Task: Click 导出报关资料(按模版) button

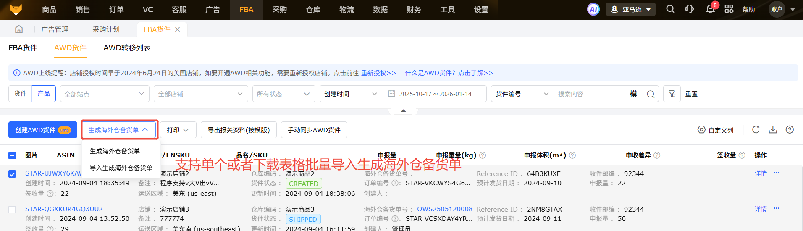Action: pos(239,130)
